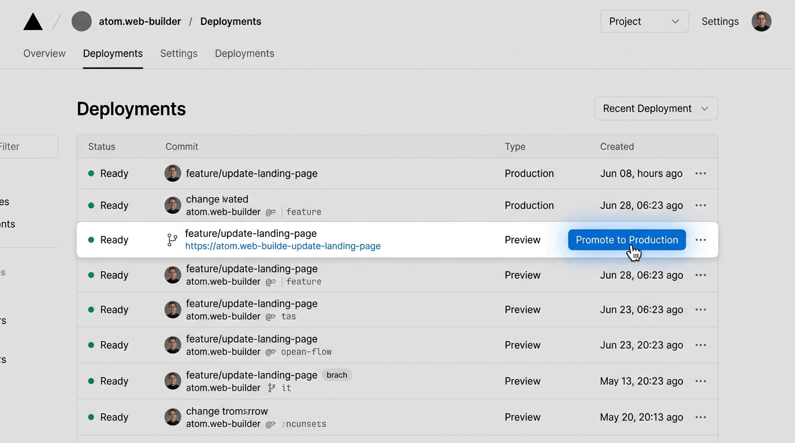Open the atom.web-builde-update-landing-page preview URL
The height and width of the screenshot is (443, 795).
[x=283, y=246]
